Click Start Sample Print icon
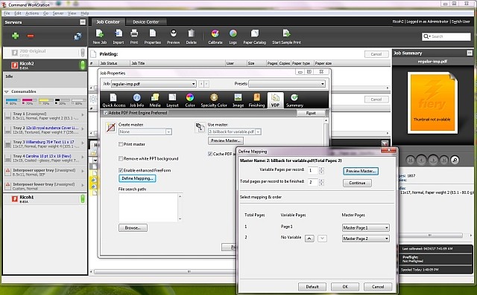The image size is (477, 295). tap(286, 36)
